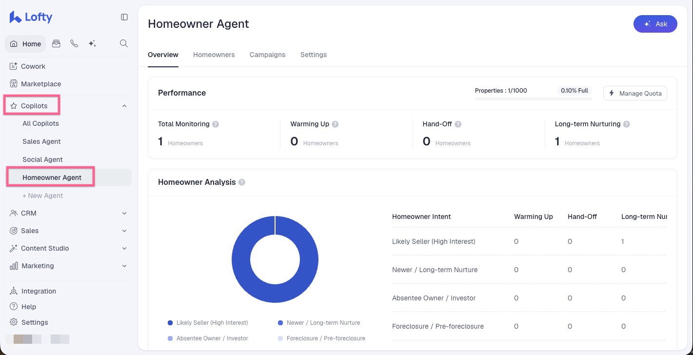This screenshot has height=355, width=693.
Task: Expand the Marketing section chevron
Action: 124,266
